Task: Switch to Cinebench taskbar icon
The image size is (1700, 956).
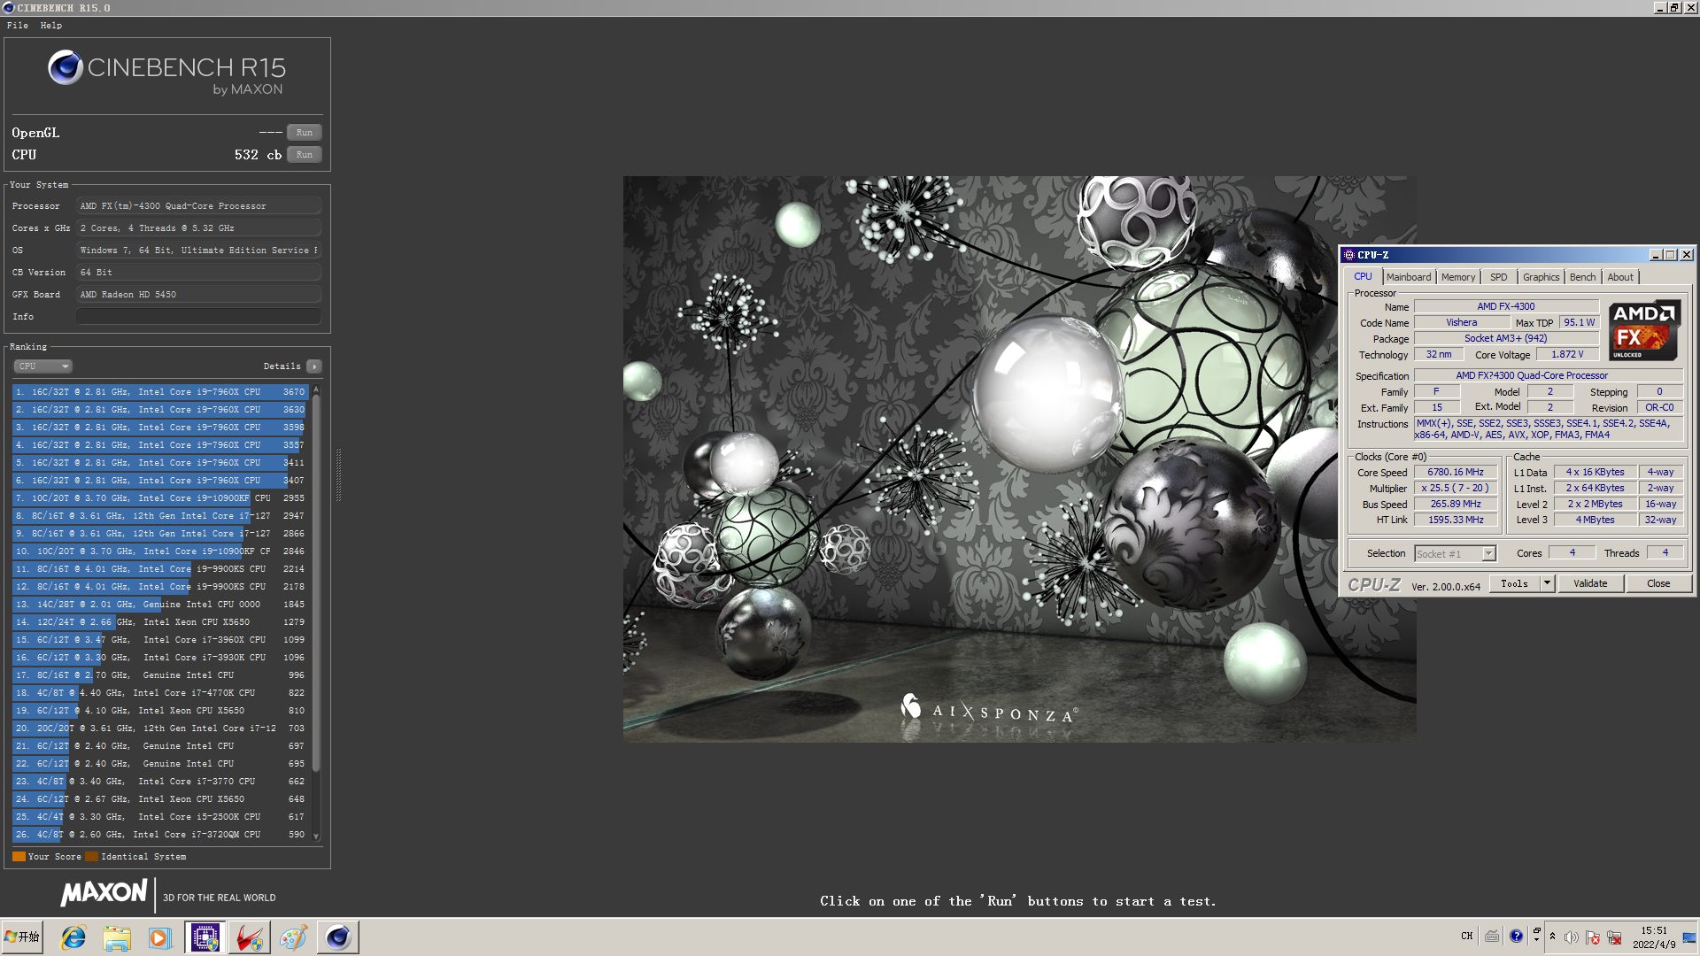Action: (x=338, y=937)
